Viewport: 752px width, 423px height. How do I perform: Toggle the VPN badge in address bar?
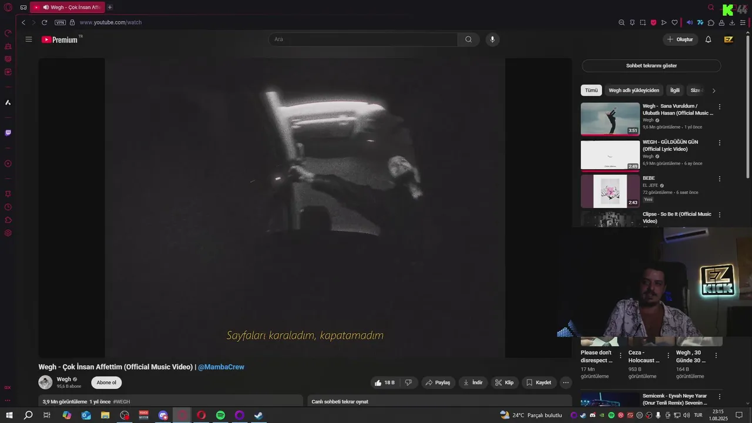tap(60, 22)
